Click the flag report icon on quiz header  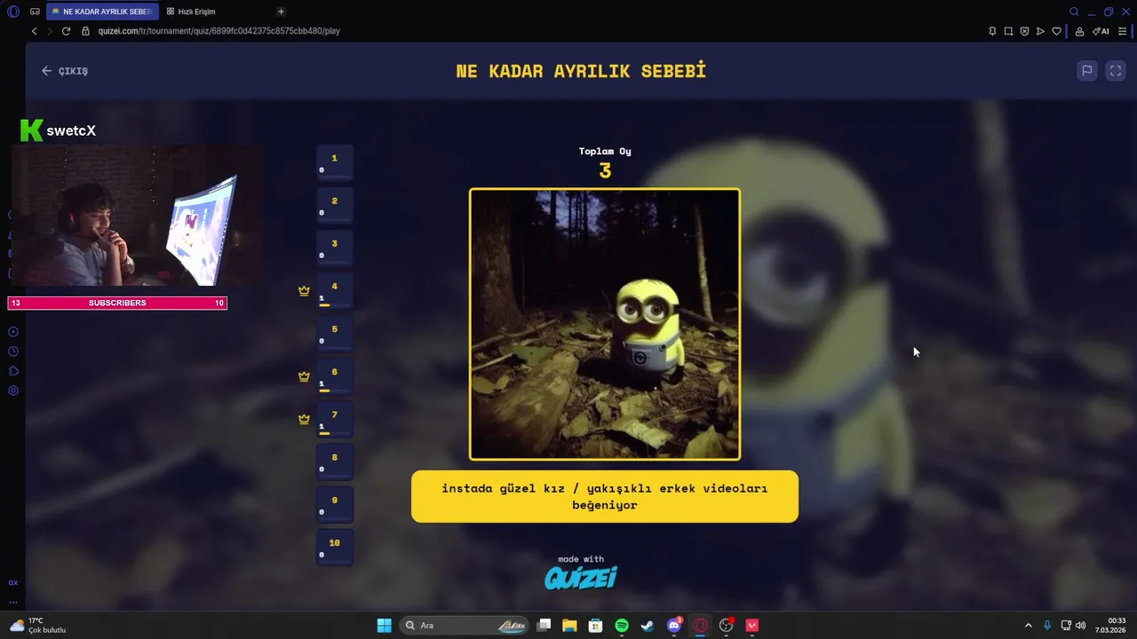(1086, 71)
